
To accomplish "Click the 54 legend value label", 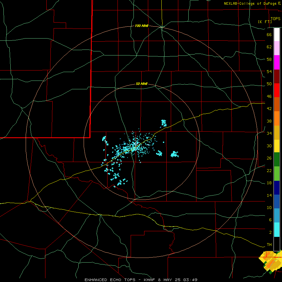I will tap(269, 71).
